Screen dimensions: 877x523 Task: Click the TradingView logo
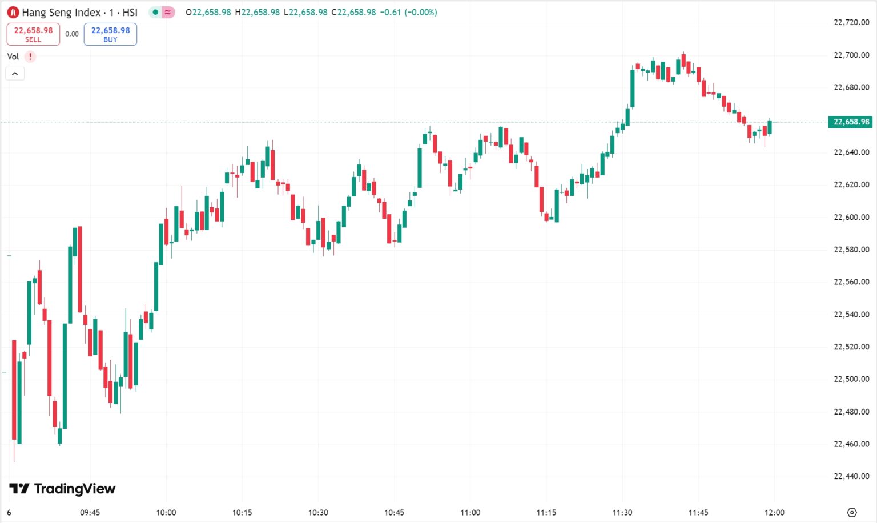pyautogui.click(x=62, y=489)
